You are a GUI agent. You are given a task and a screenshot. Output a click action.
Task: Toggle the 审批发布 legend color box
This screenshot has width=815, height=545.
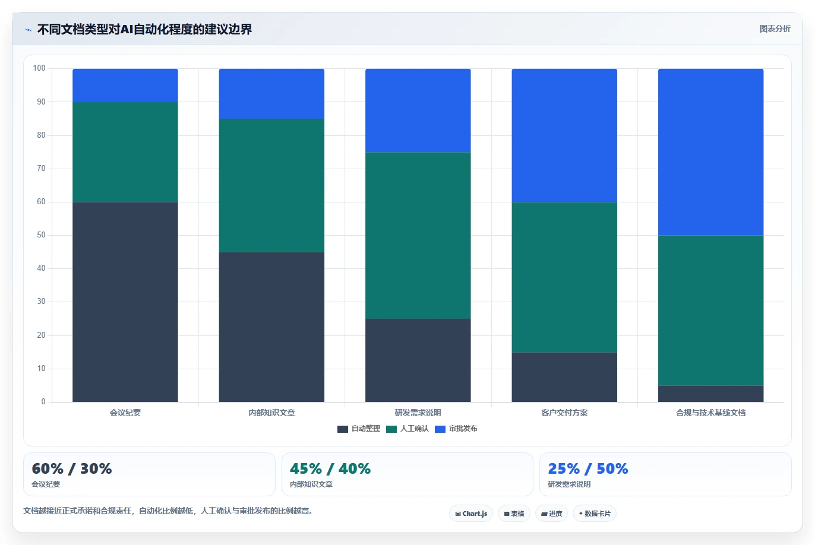click(x=440, y=429)
